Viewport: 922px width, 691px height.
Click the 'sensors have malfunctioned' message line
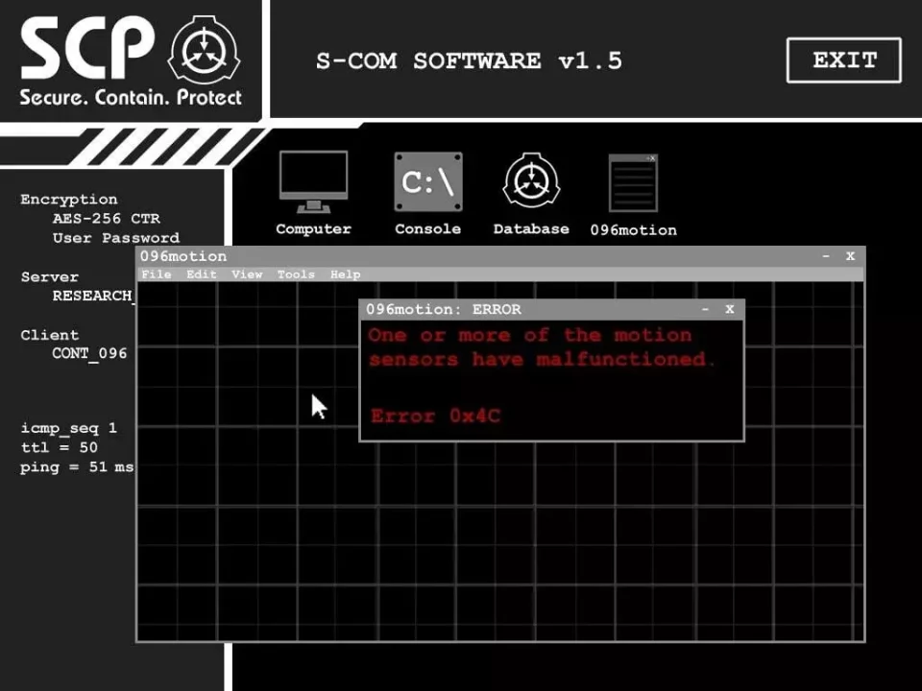(542, 359)
